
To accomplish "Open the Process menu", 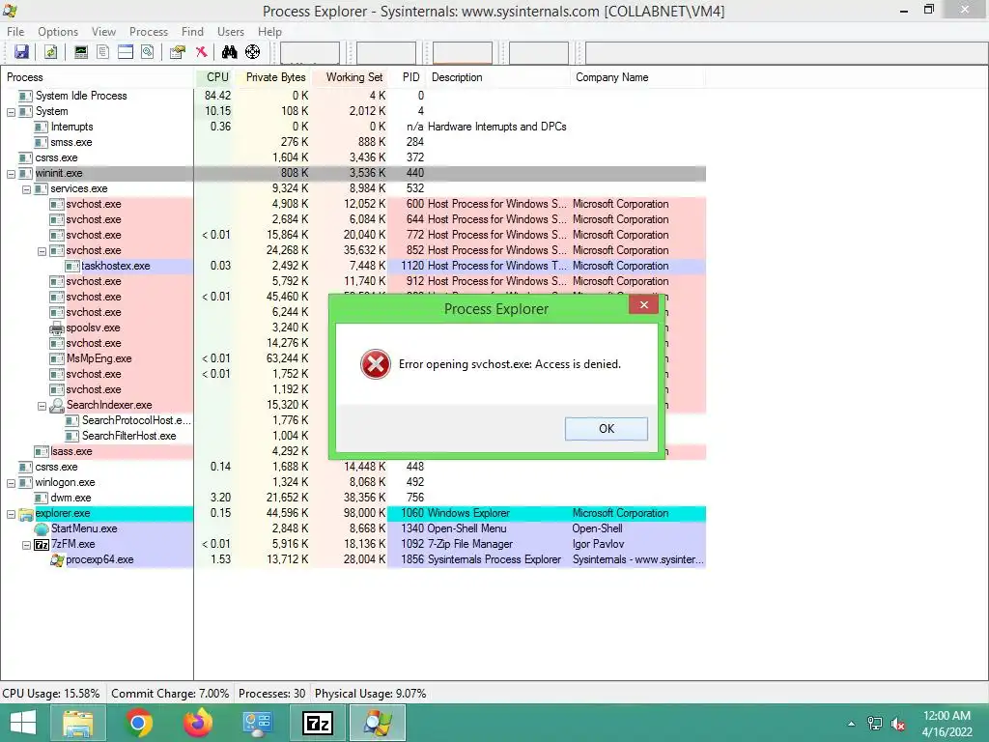I will [148, 32].
